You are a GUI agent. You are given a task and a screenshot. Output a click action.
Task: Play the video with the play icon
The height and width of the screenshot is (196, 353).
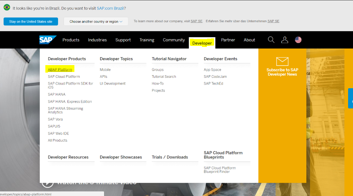48,183
